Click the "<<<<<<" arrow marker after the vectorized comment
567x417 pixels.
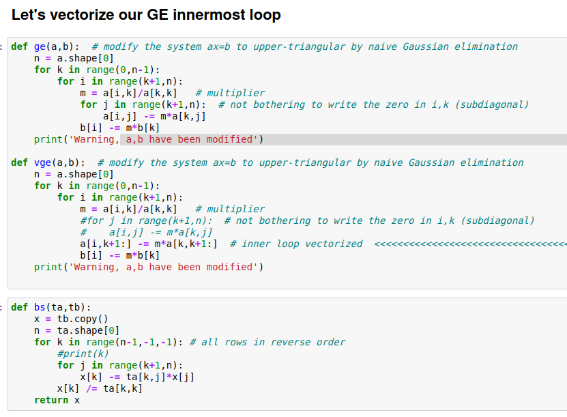pyautogui.click(x=470, y=244)
